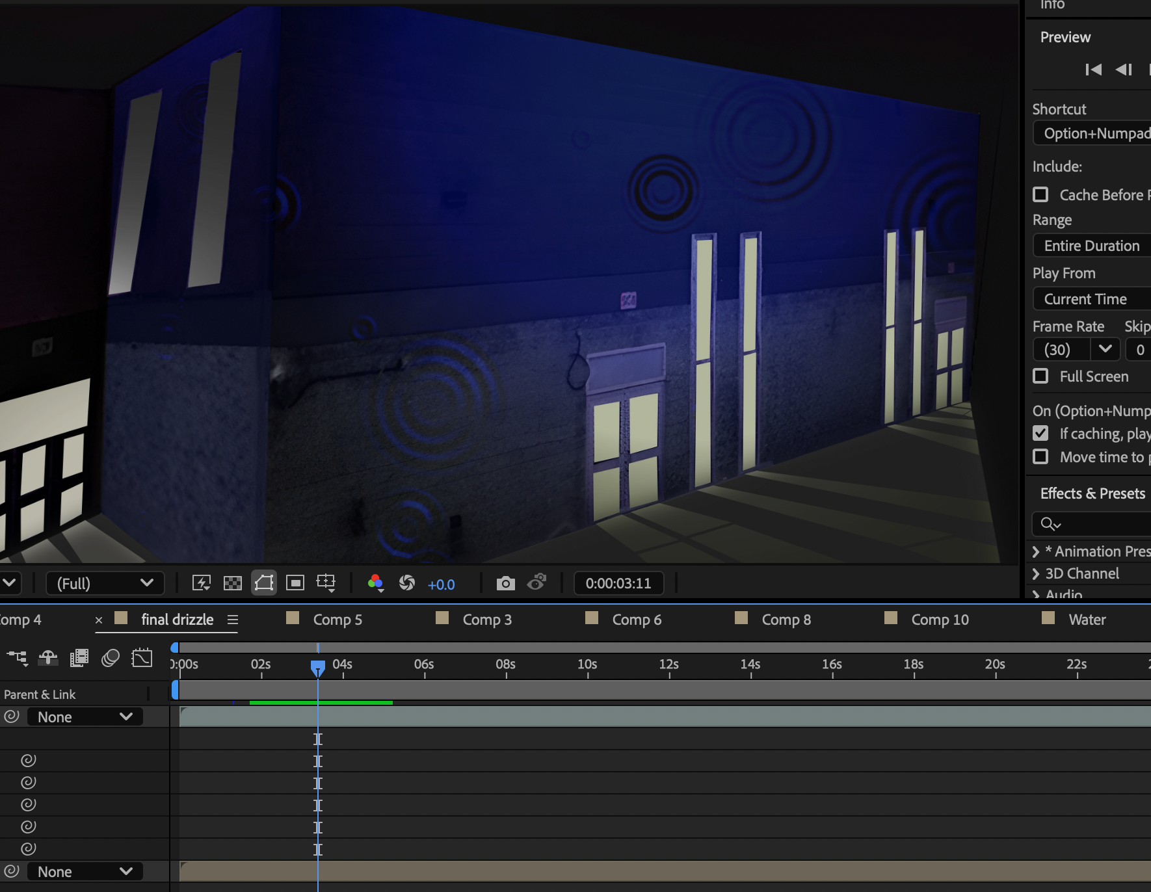The image size is (1151, 892).
Task: Select the Region of Interest tool
Action: point(295,583)
